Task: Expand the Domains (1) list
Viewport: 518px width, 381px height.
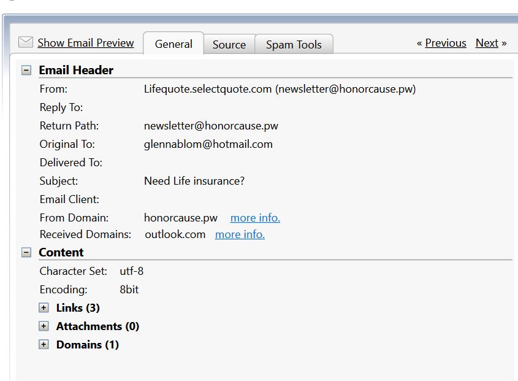Action: tap(44, 344)
